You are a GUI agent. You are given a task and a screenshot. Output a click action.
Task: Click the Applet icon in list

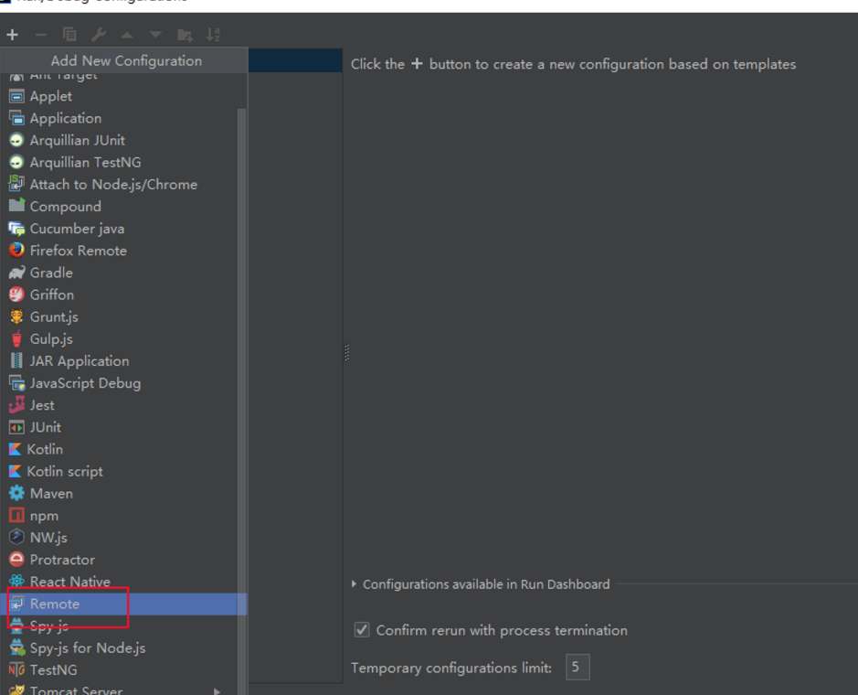pos(17,96)
